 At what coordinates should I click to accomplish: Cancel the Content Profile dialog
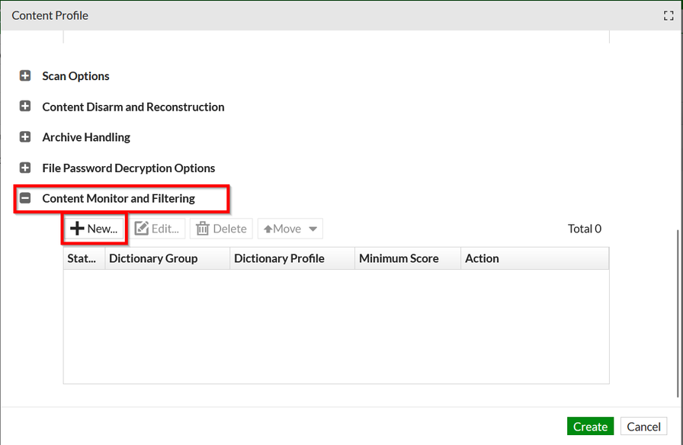[643, 427]
